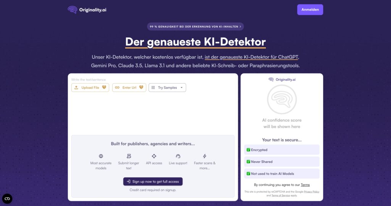Click the Der genaueste KI-Detektor heading
The width and height of the screenshot is (391, 206).
click(x=195, y=42)
